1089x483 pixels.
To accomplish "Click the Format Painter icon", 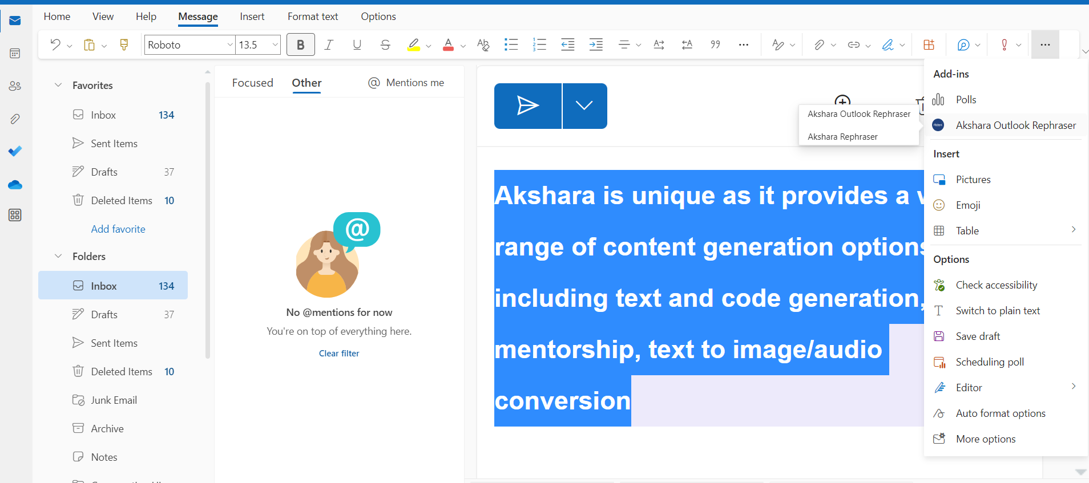I will coord(124,44).
